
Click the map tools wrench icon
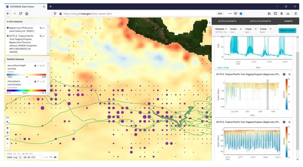(8, 122)
